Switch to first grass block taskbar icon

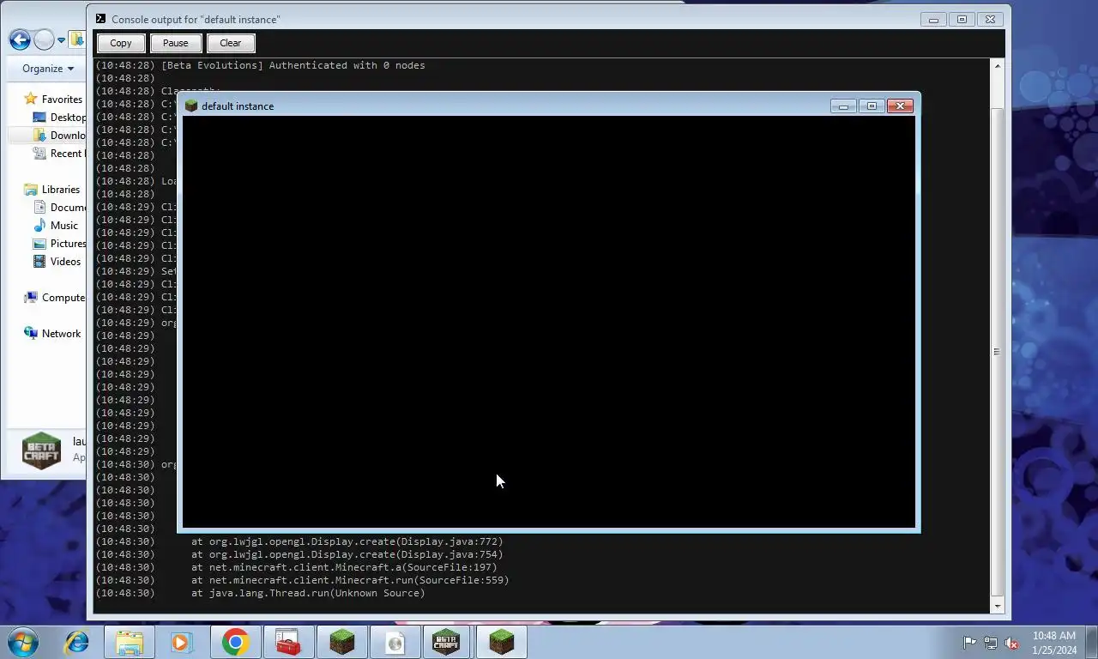click(x=341, y=642)
